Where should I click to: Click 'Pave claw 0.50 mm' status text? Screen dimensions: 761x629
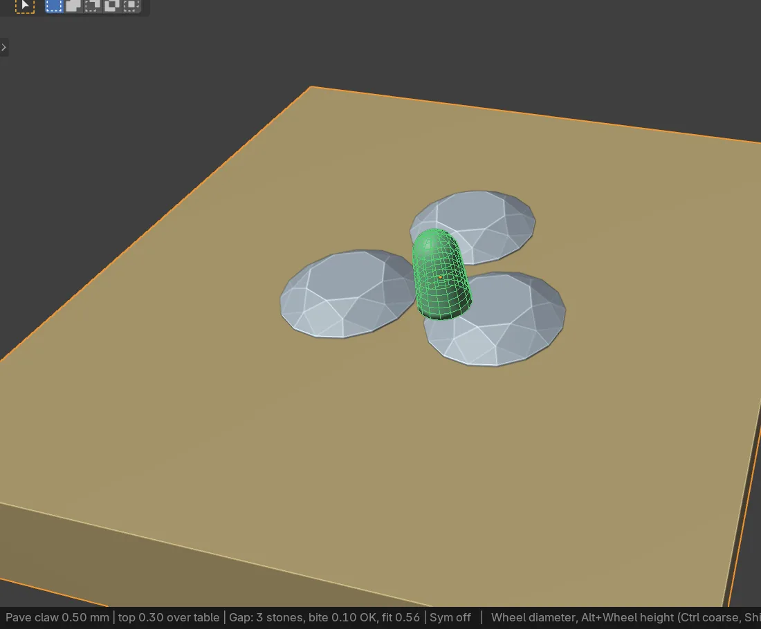click(57, 617)
